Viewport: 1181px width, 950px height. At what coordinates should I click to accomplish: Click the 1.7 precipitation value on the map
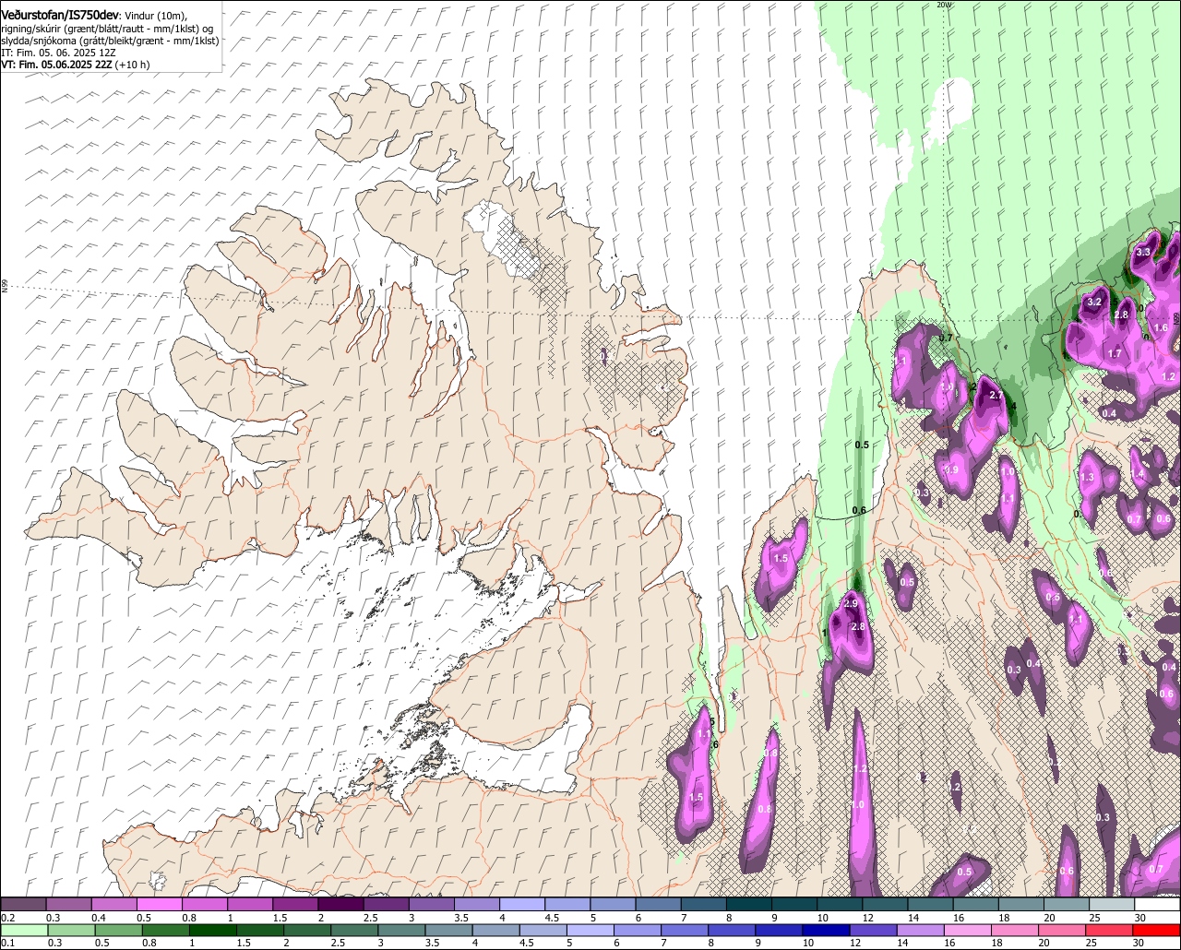pyautogui.click(x=1115, y=353)
